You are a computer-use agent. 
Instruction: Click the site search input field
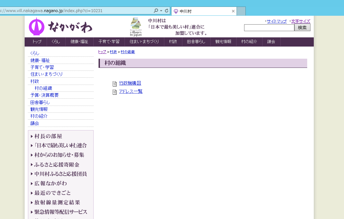tap(269, 28)
